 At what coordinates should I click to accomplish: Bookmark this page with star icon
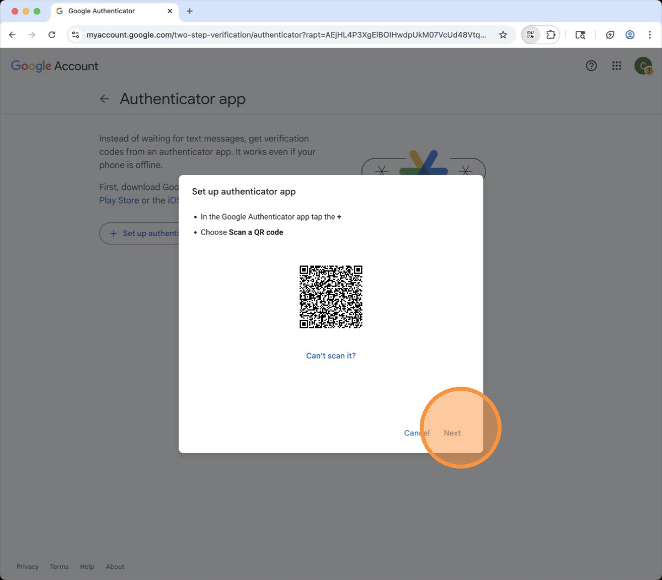coord(503,35)
